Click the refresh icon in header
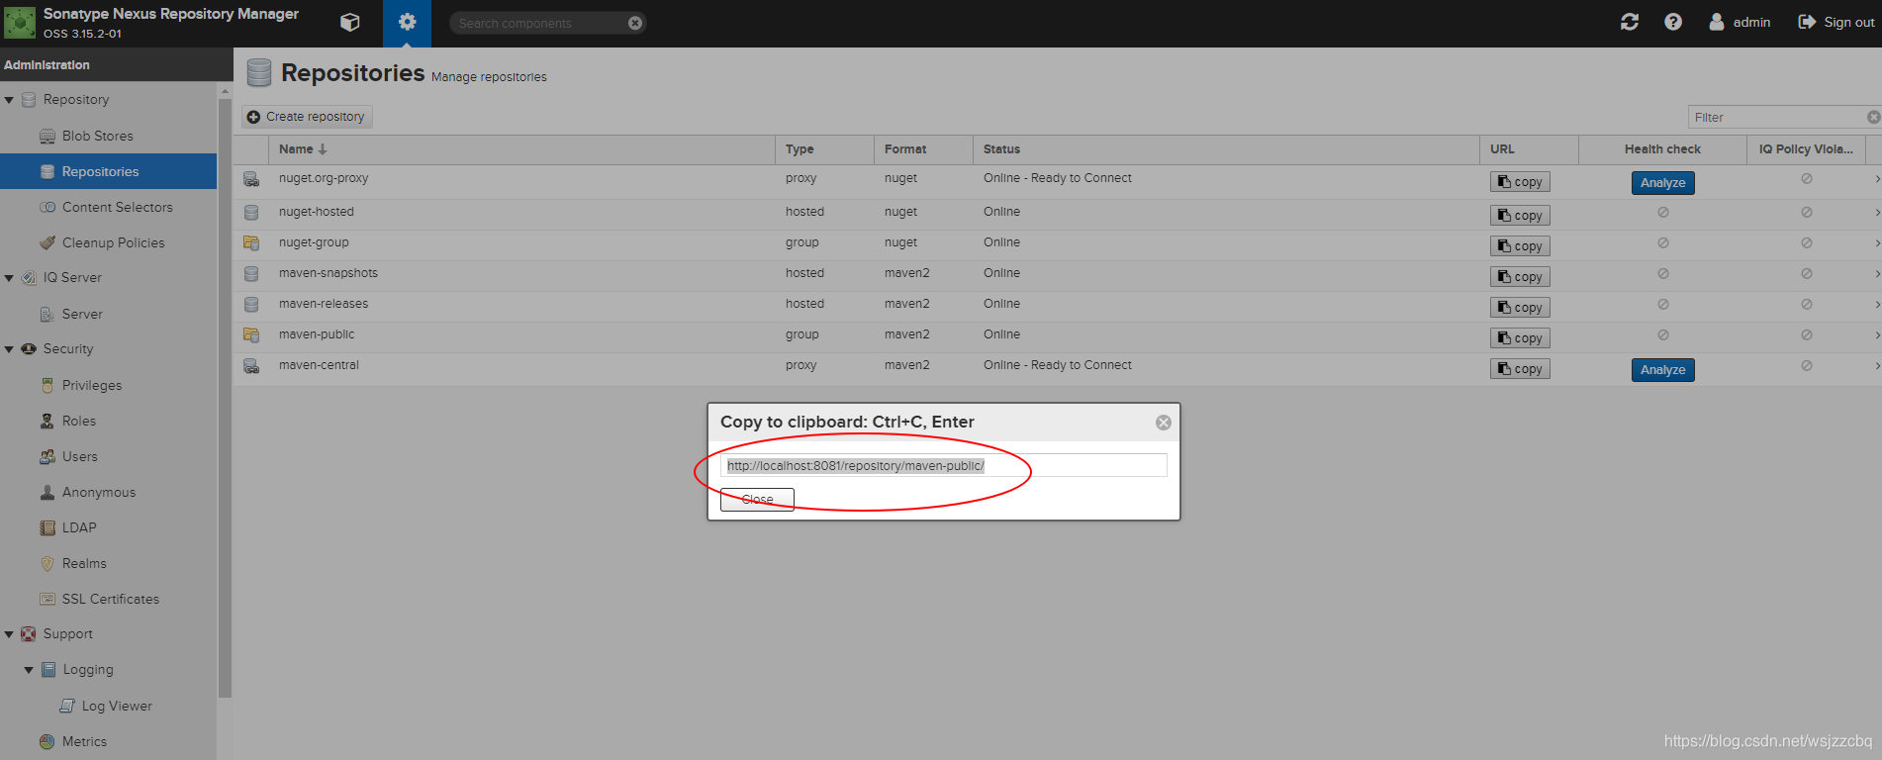1882x760 pixels. pyautogui.click(x=1630, y=22)
